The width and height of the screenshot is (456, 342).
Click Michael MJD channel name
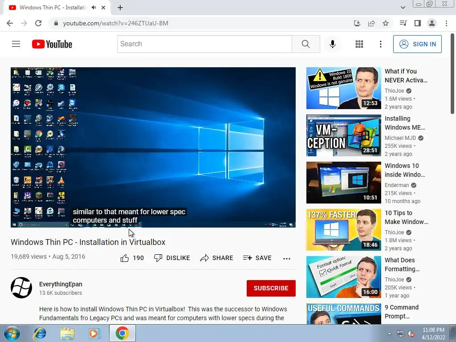point(400,138)
